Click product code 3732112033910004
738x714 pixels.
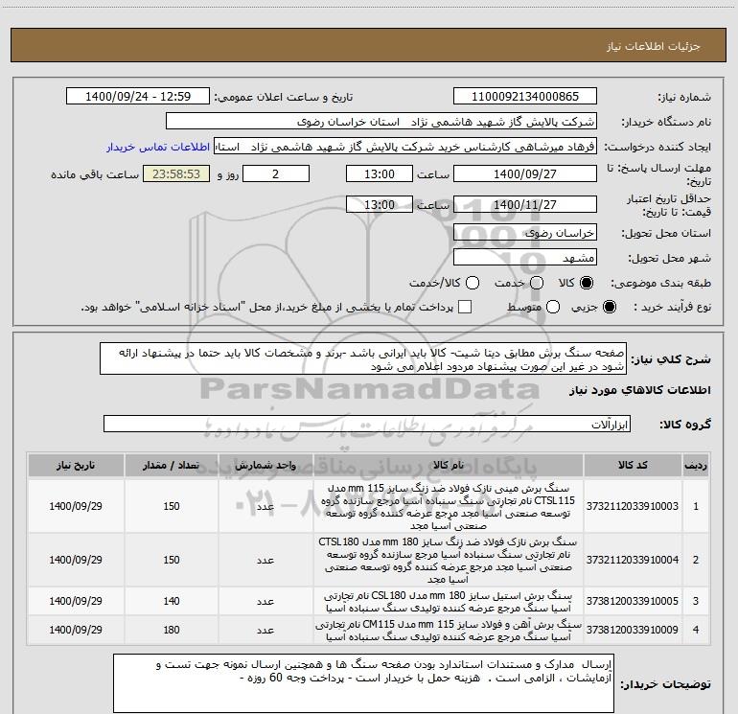[633, 560]
